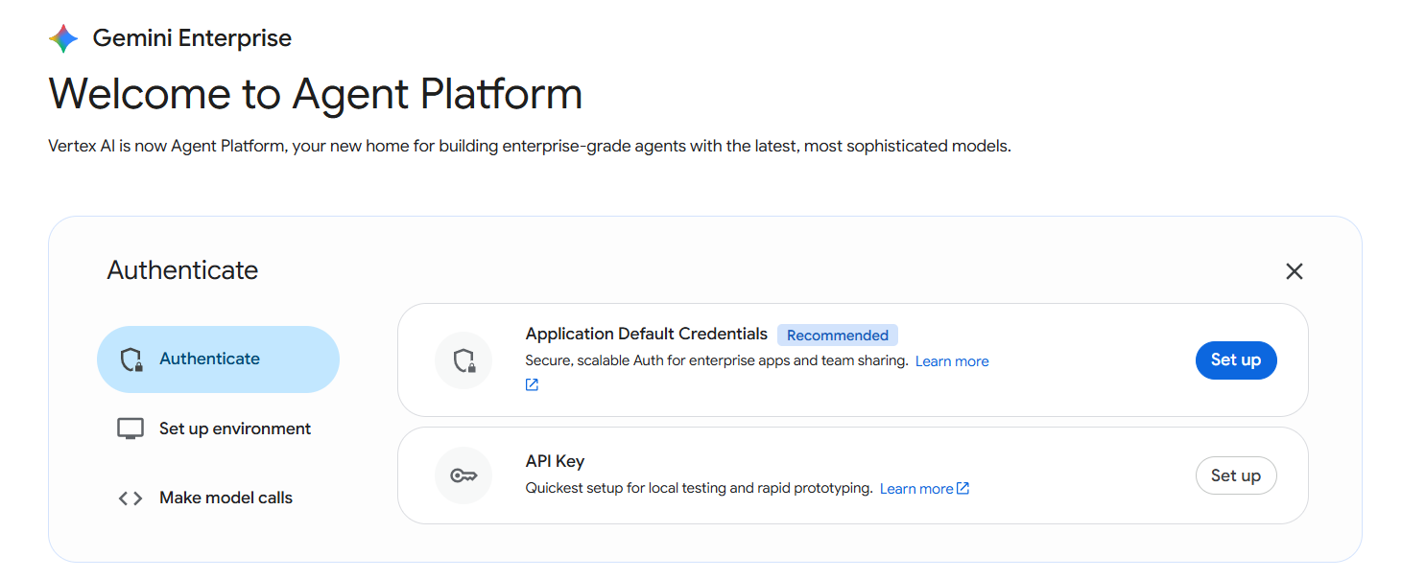The image size is (1402, 579).
Task: Click the Gemini Enterprise title text
Action: pos(192,38)
